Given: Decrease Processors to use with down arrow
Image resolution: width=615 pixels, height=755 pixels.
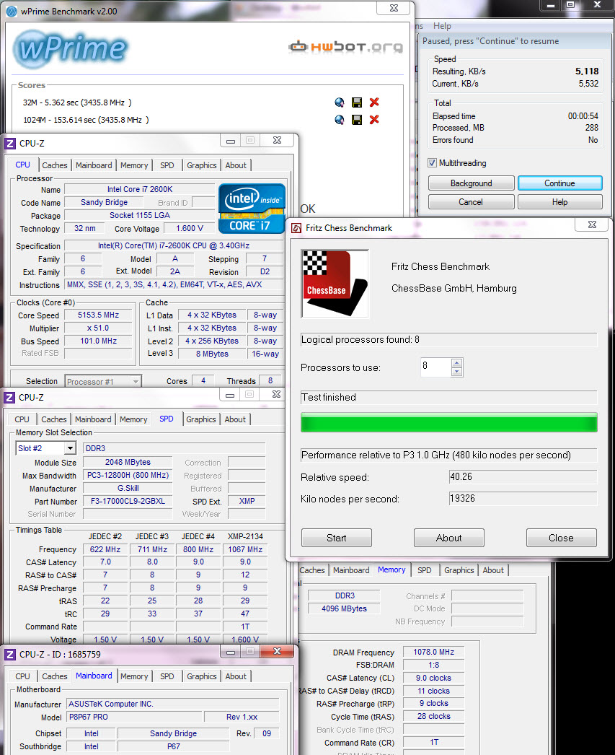Looking at the screenshot, I should point(457,372).
